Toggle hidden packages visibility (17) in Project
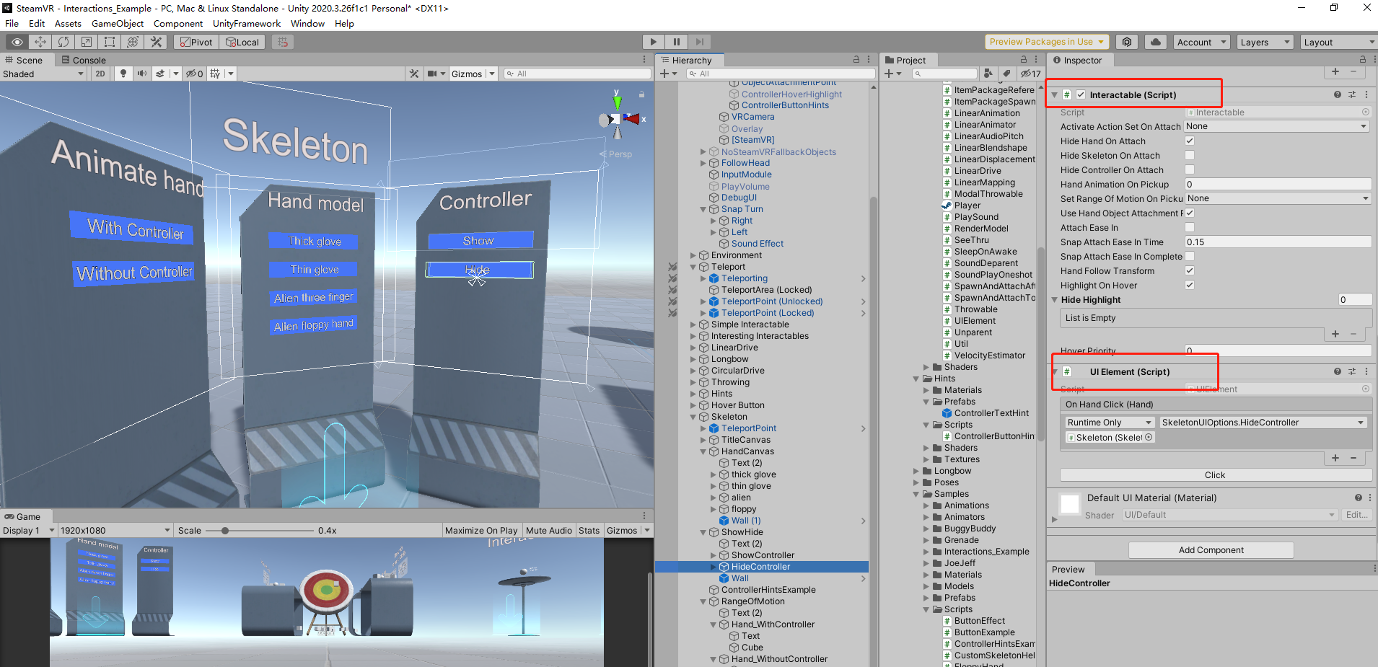The height and width of the screenshot is (667, 1378). click(1030, 74)
